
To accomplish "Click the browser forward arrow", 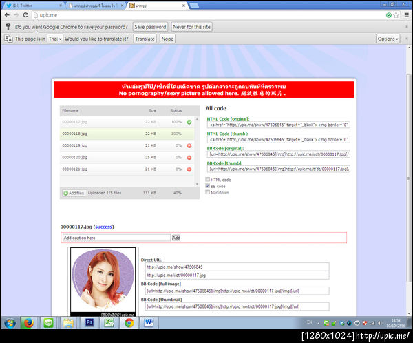I will pos(16,15).
